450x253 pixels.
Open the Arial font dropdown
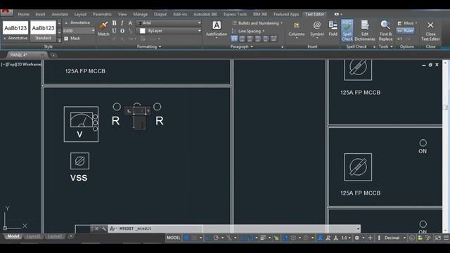pos(169,22)
